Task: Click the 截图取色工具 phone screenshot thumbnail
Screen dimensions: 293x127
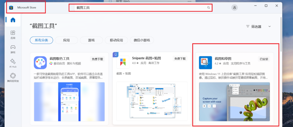Action: 69,102
